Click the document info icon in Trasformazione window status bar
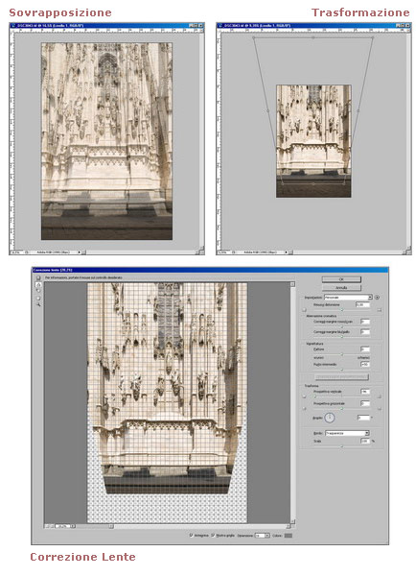Screen dimensions: 416x576 pyautogui.click(x=234, y=252)
